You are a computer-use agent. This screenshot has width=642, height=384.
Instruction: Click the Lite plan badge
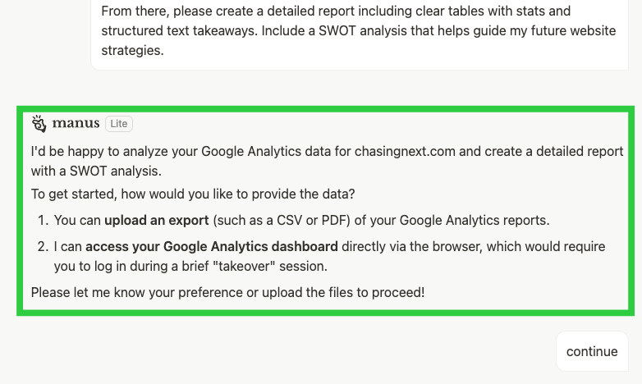pos(119,124)
